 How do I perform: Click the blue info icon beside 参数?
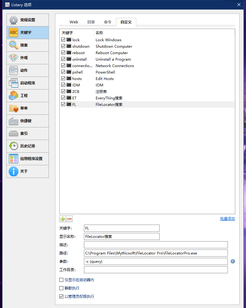(233, 261)
